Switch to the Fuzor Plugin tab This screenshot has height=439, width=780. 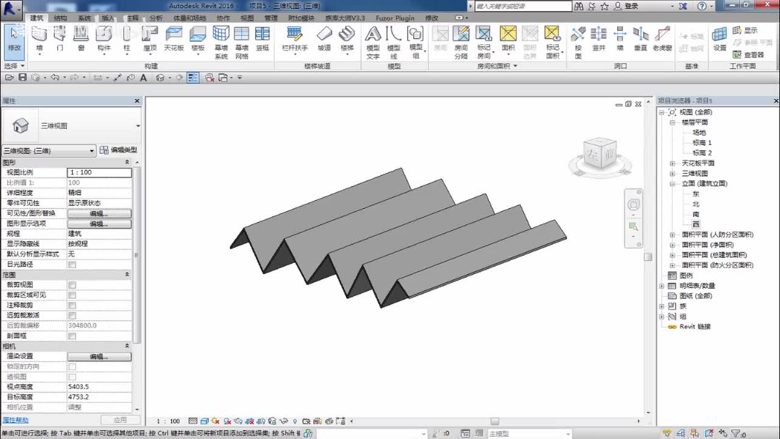coord(395,18)
